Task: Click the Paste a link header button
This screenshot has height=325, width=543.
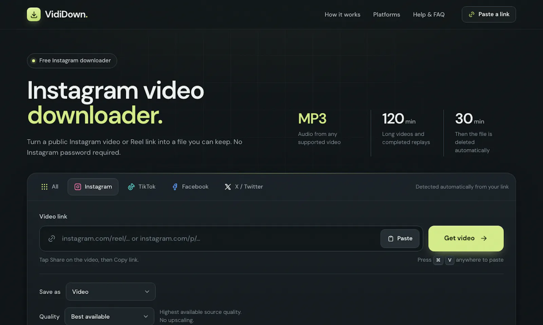Action: point(489,14)
